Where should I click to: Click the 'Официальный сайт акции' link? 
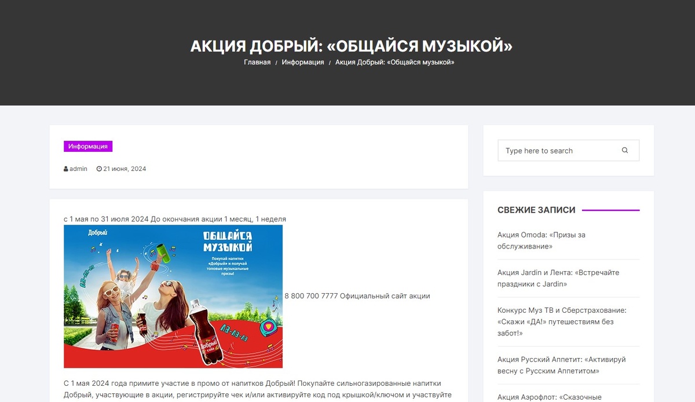click(385, 296)
